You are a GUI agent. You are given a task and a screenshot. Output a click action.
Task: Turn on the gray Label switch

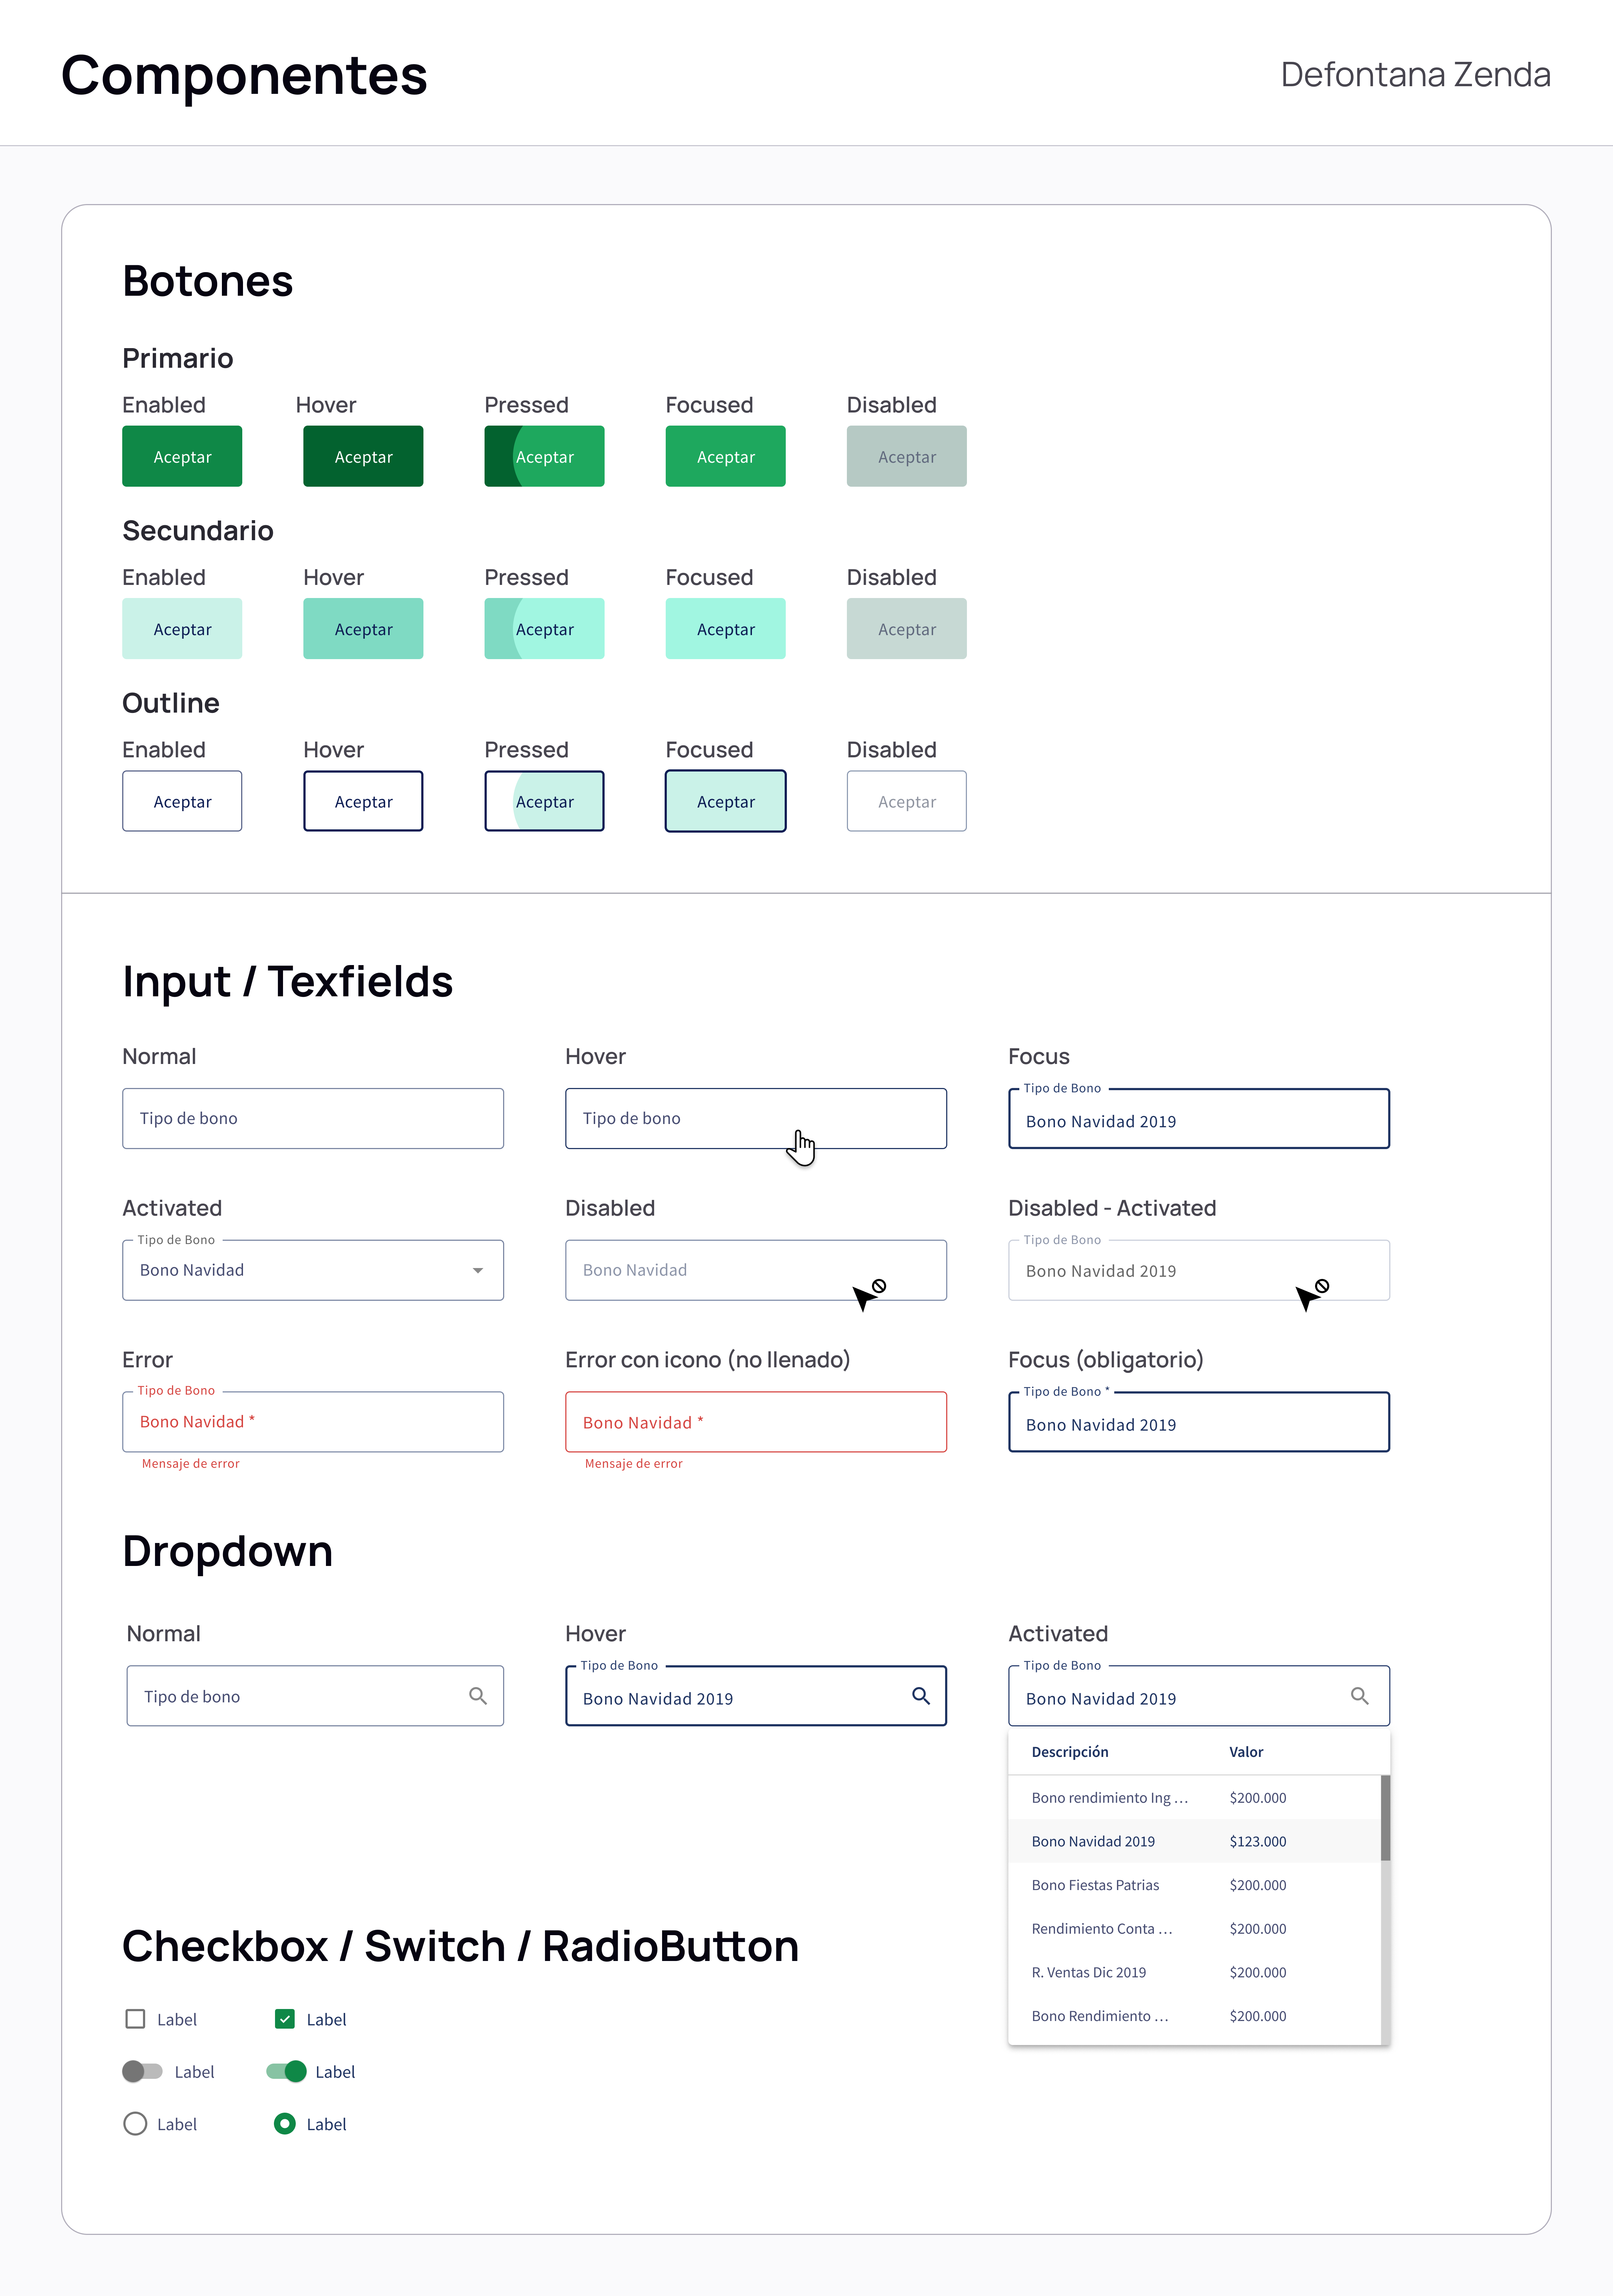[x=142, y=2071]
